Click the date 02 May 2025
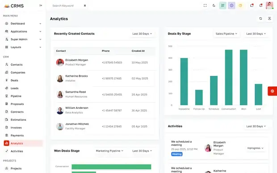This screenshot has height=173, width=277. (140, 78)
